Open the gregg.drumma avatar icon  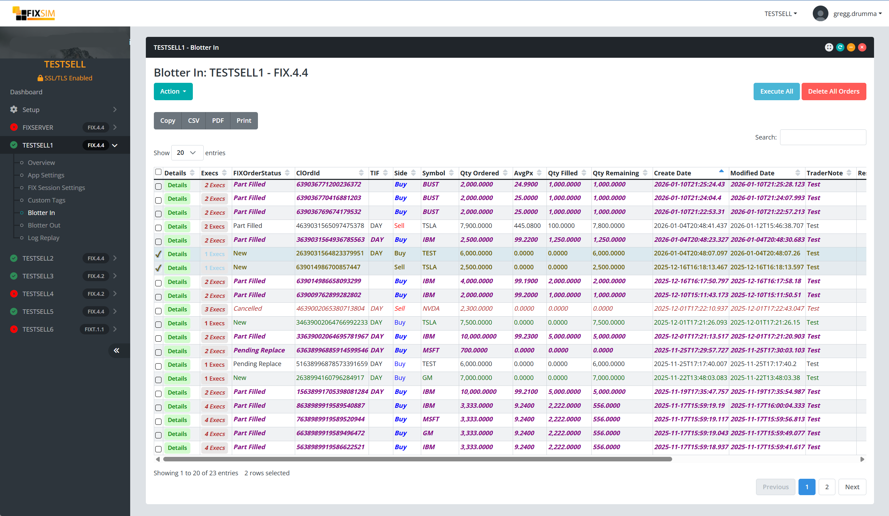tap(820, 14)
